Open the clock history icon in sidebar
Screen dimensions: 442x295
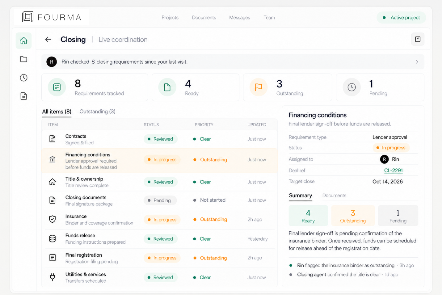coord(23,78)
